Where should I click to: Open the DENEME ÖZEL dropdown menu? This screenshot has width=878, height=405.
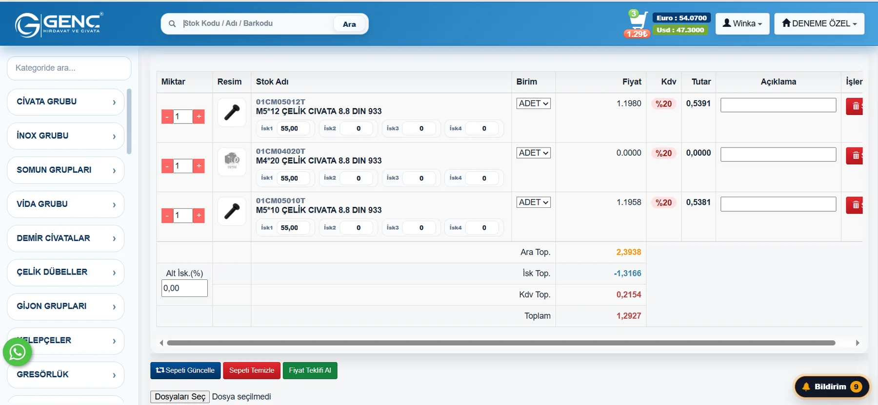click(819, 24)
